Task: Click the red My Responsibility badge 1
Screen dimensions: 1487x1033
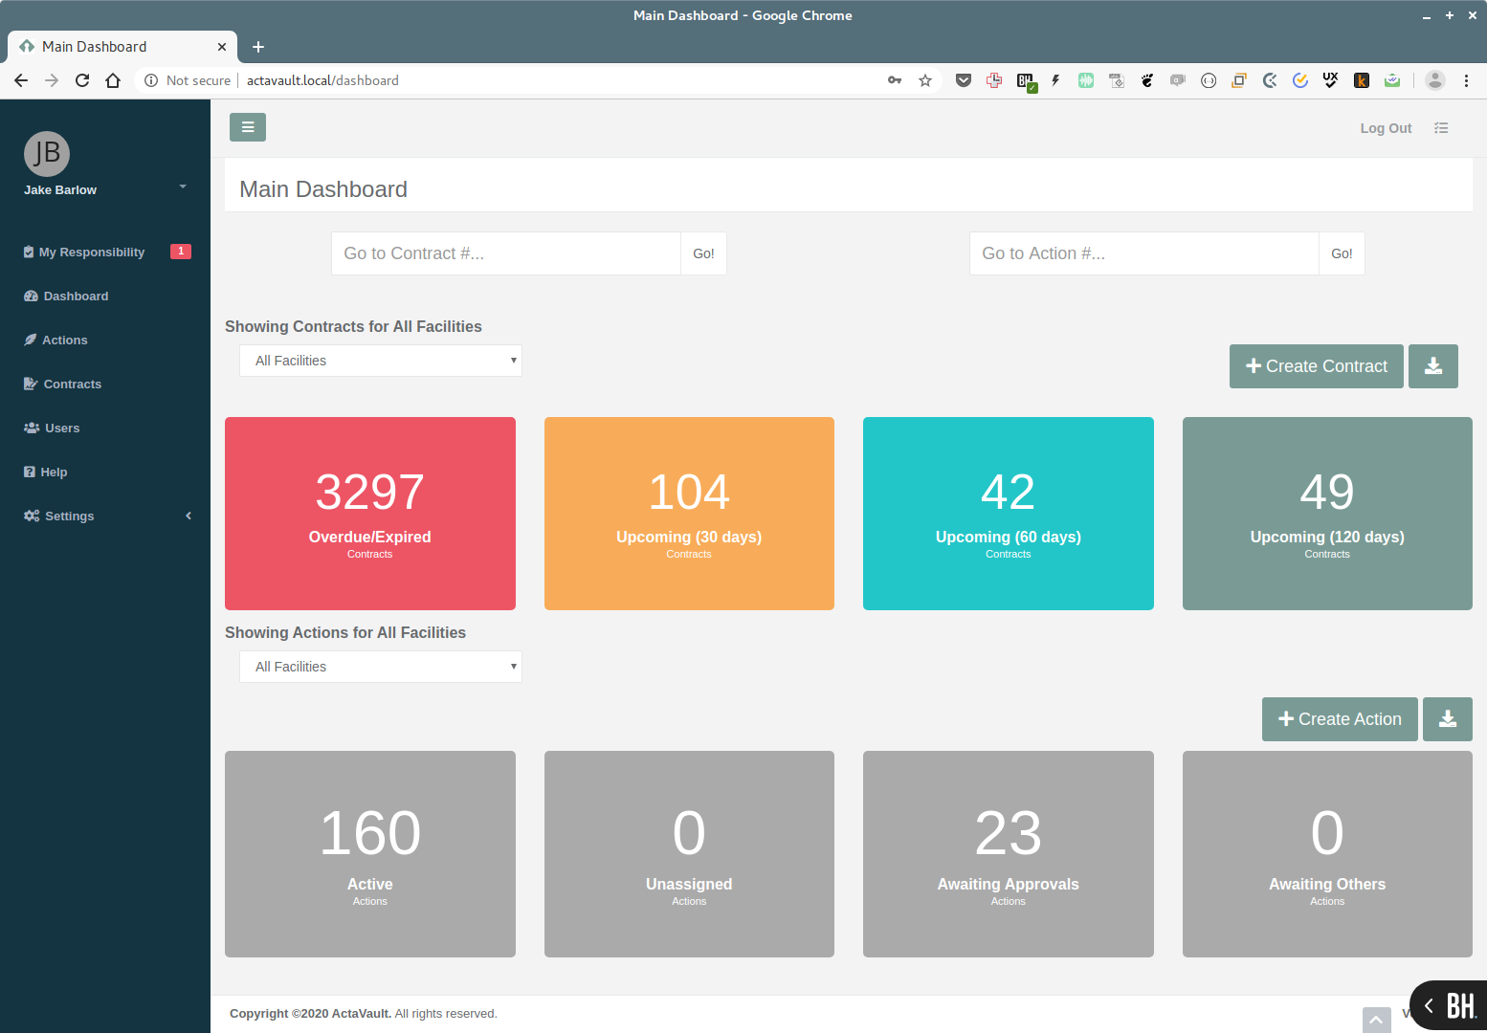Action: [x=181, y=252]
